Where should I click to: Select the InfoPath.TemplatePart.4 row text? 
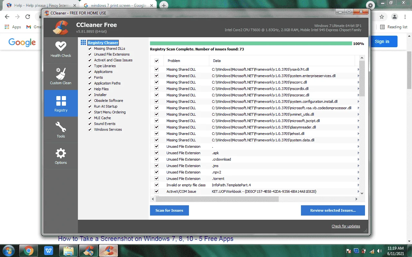[x=231, y=185]
